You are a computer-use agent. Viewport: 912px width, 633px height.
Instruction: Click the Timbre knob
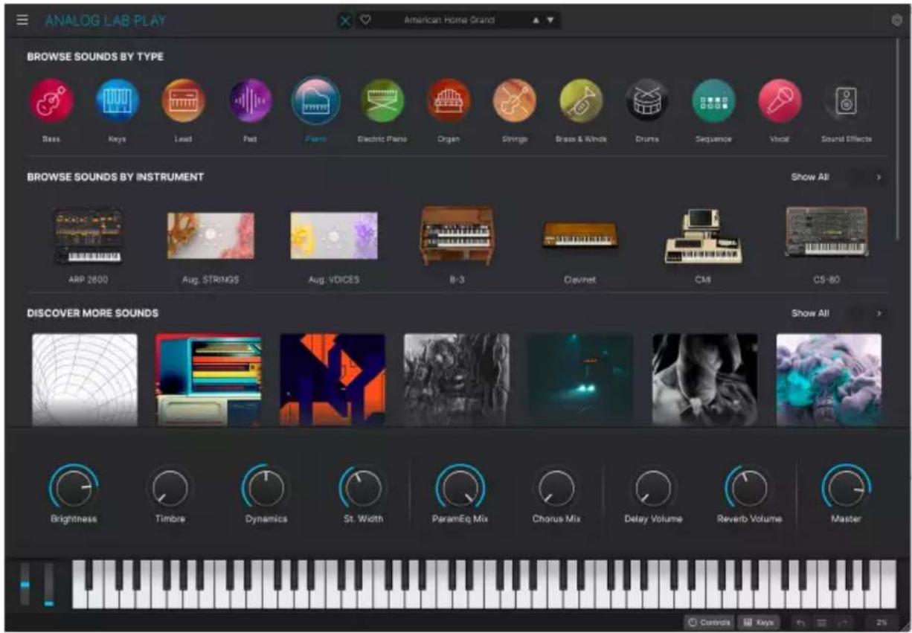(x=170, y=489)
